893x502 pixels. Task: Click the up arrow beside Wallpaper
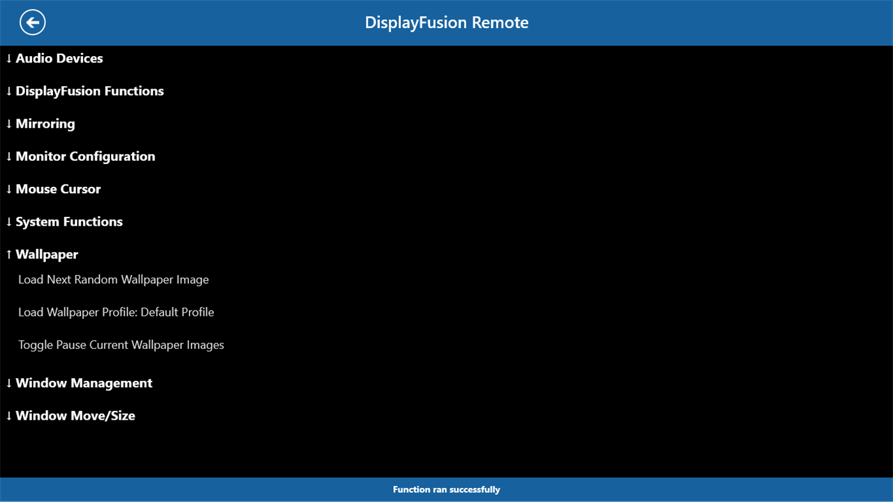8,254
